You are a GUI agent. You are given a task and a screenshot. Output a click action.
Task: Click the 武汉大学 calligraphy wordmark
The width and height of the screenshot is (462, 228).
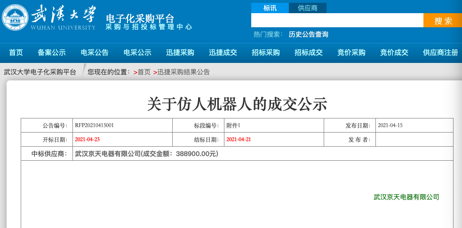64,15
